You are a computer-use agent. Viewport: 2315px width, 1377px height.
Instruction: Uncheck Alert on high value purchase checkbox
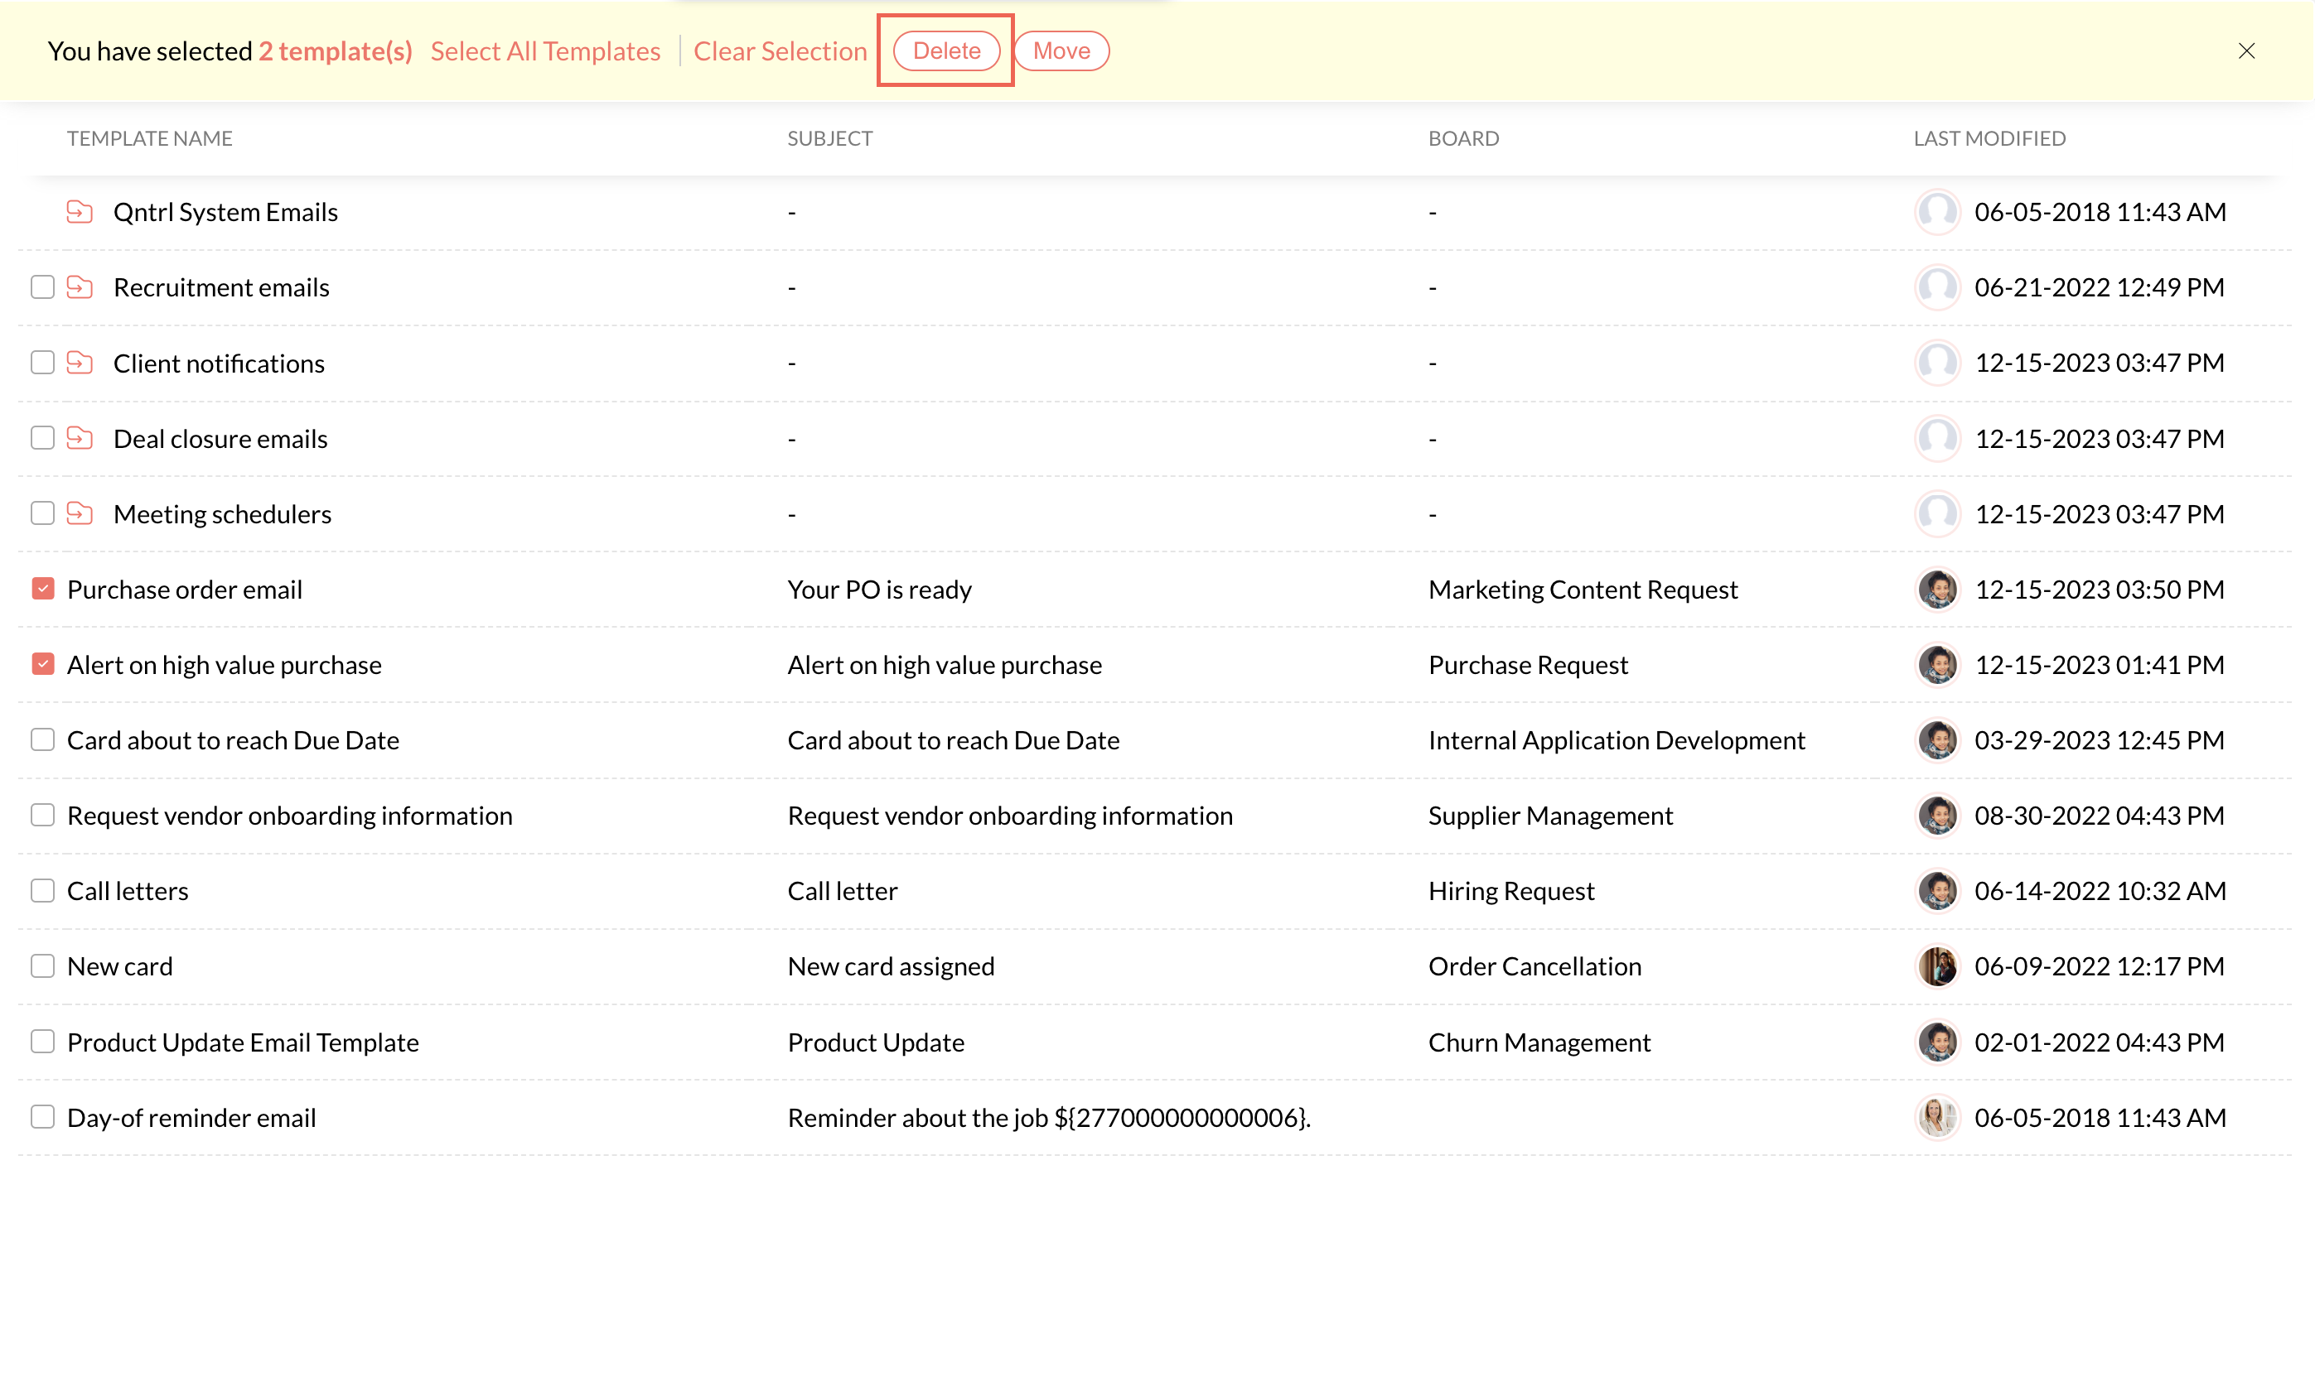[x=43, y=664]
